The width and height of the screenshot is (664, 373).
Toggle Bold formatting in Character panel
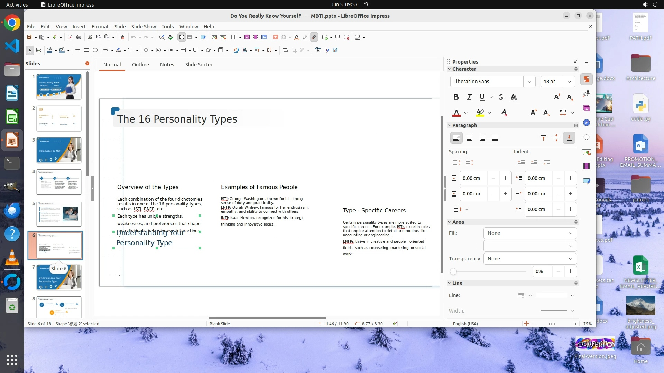456,97
